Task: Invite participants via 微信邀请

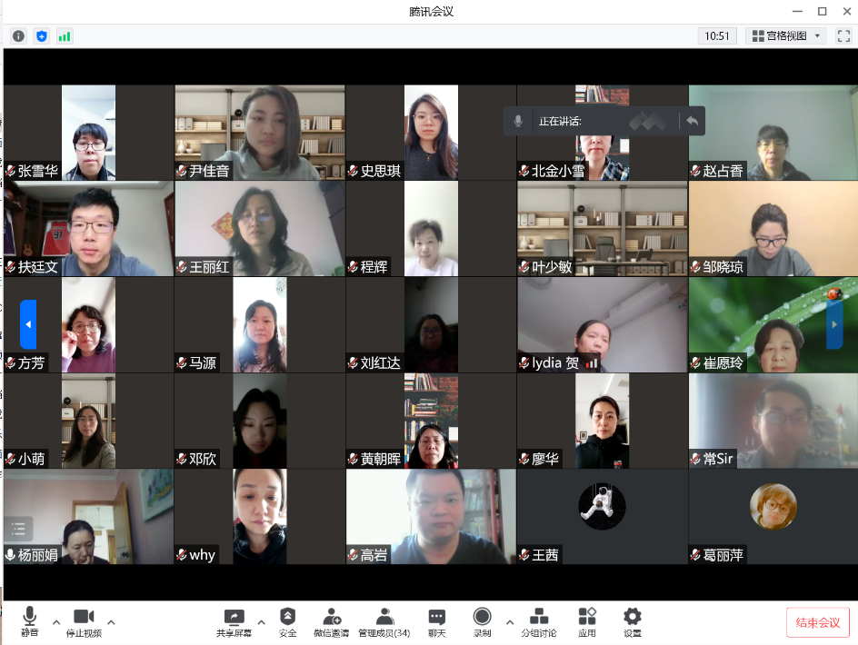Action: (x=332, y=622)
